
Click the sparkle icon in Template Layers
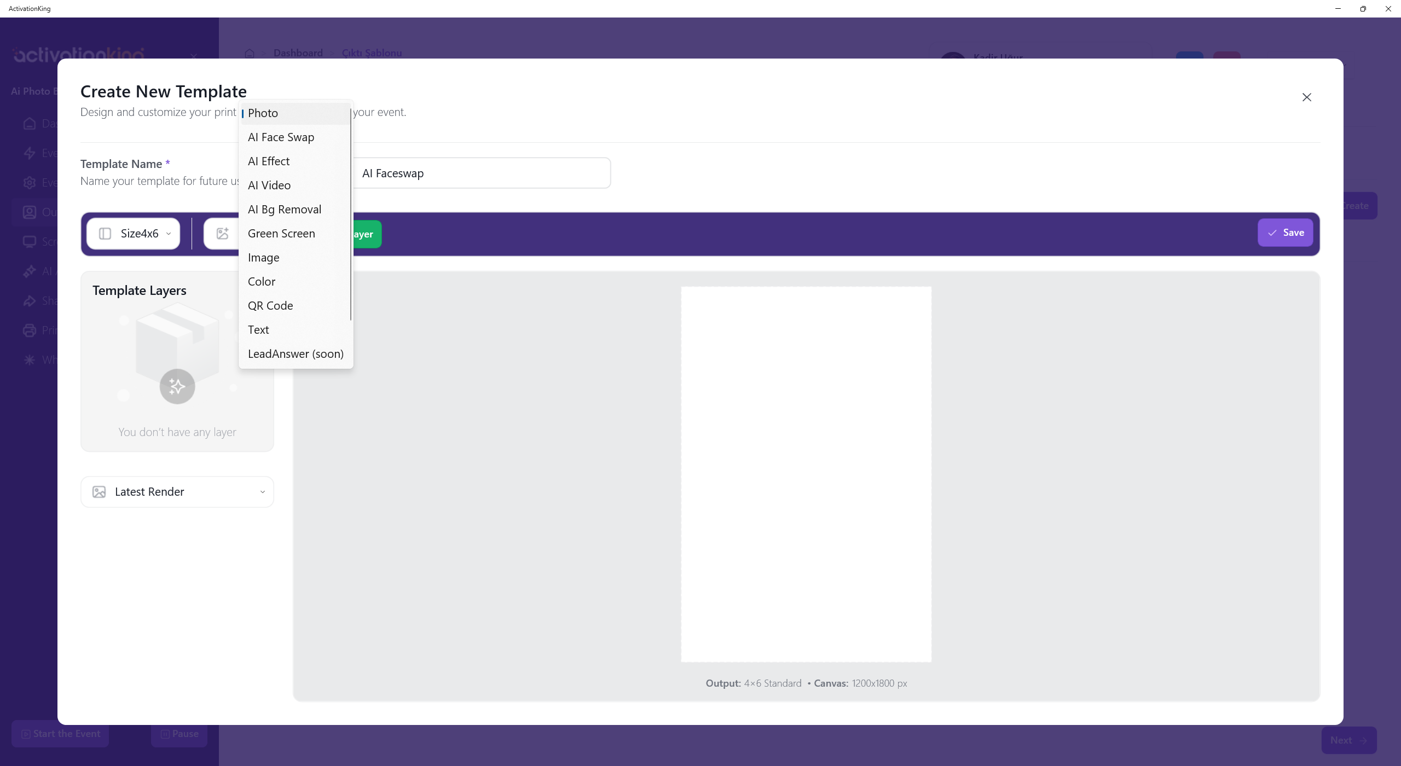[x=177, y=387]
